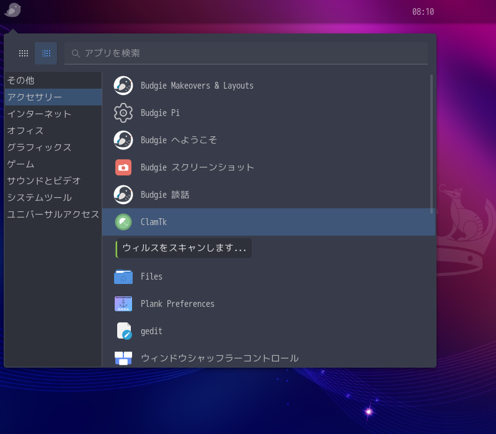The image size is (496, 434).
Task: Switch to grid view of apps
Action: pos(24,53)
